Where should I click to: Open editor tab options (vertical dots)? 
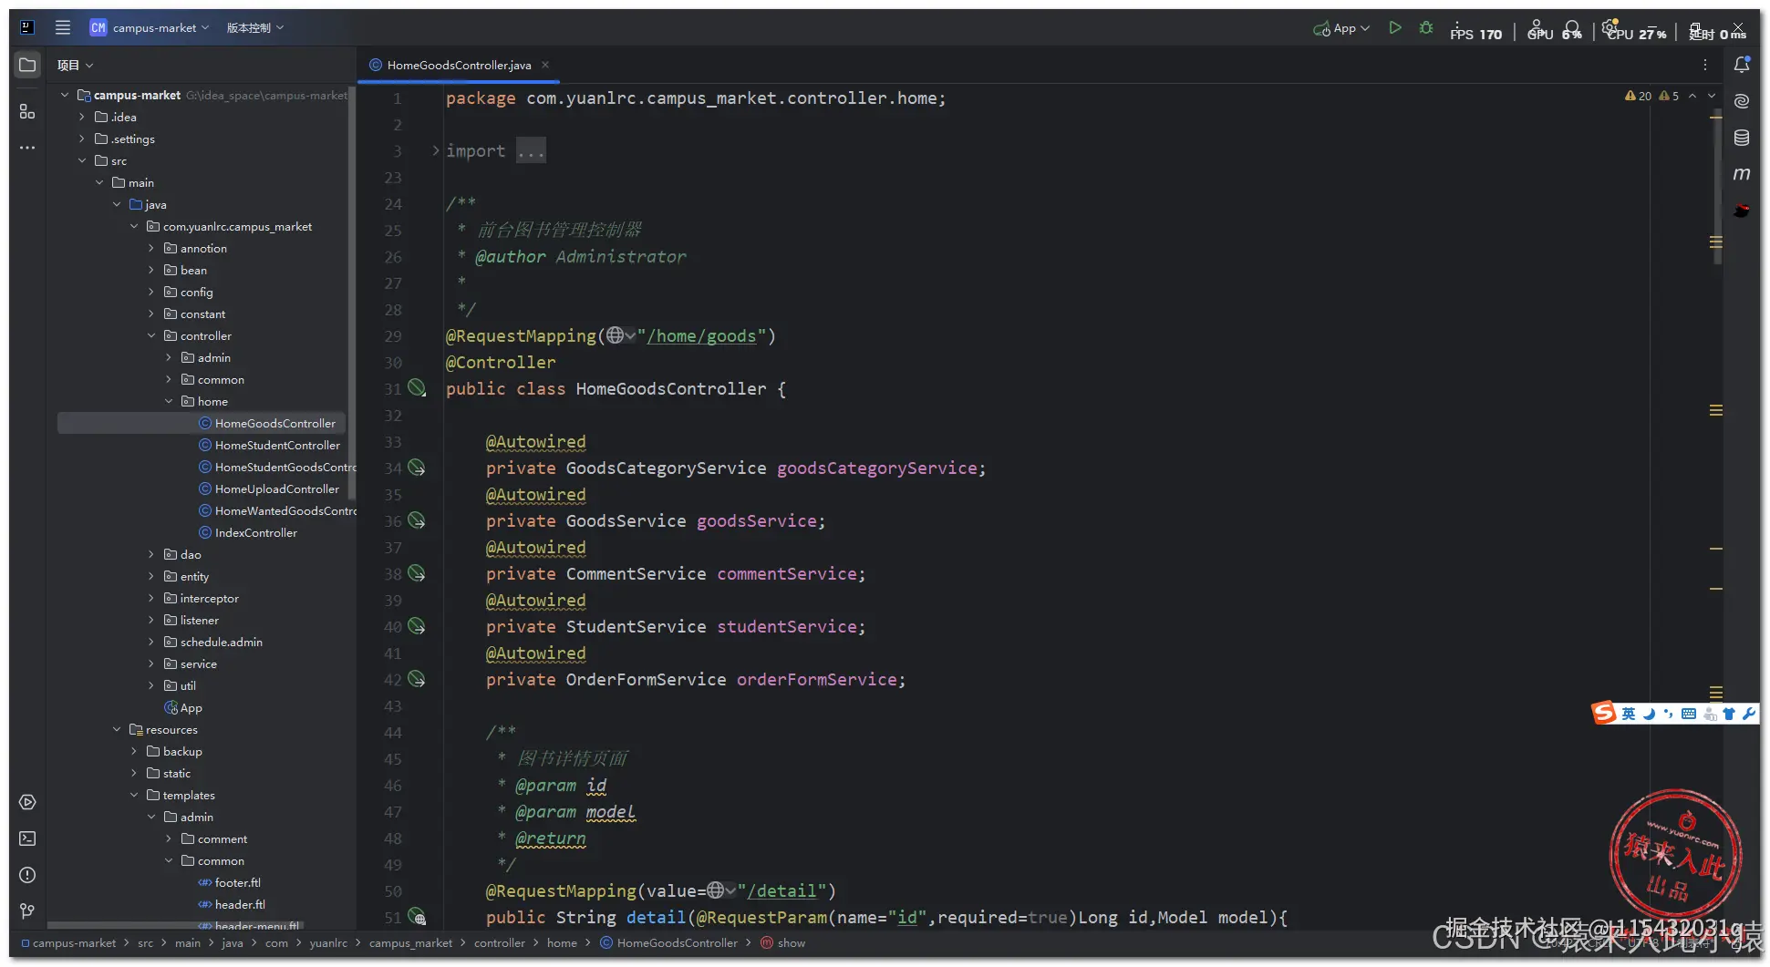click(1705, 65)
